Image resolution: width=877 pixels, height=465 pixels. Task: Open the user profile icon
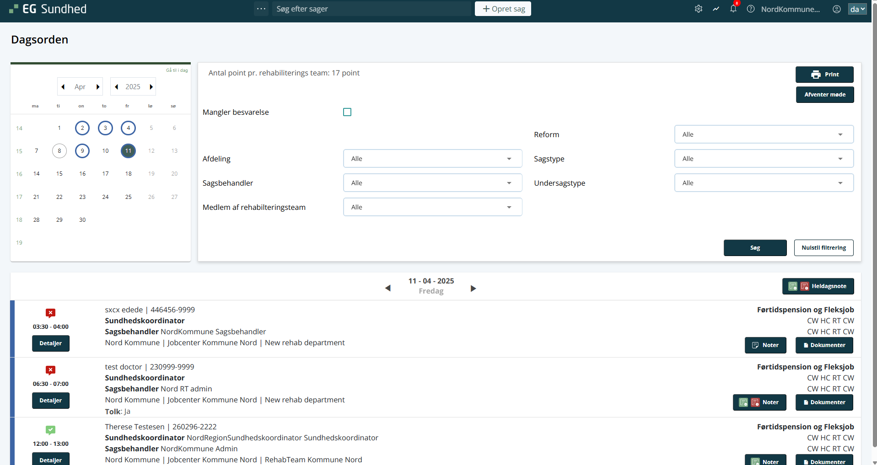click(x=836, y=9)
